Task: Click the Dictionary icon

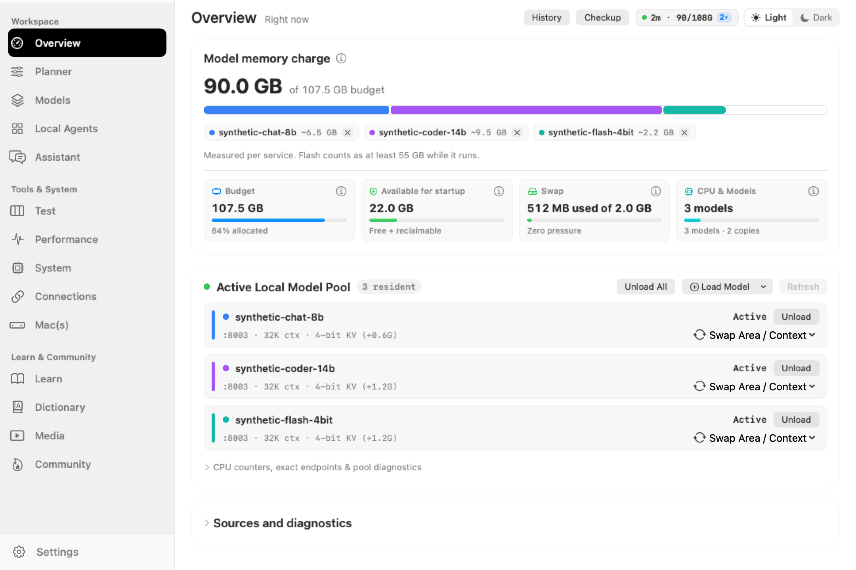Action: click(x=17, y=407)
